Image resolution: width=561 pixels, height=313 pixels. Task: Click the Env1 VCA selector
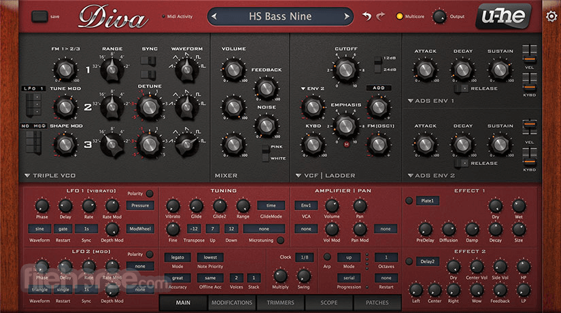click(306, 206)
